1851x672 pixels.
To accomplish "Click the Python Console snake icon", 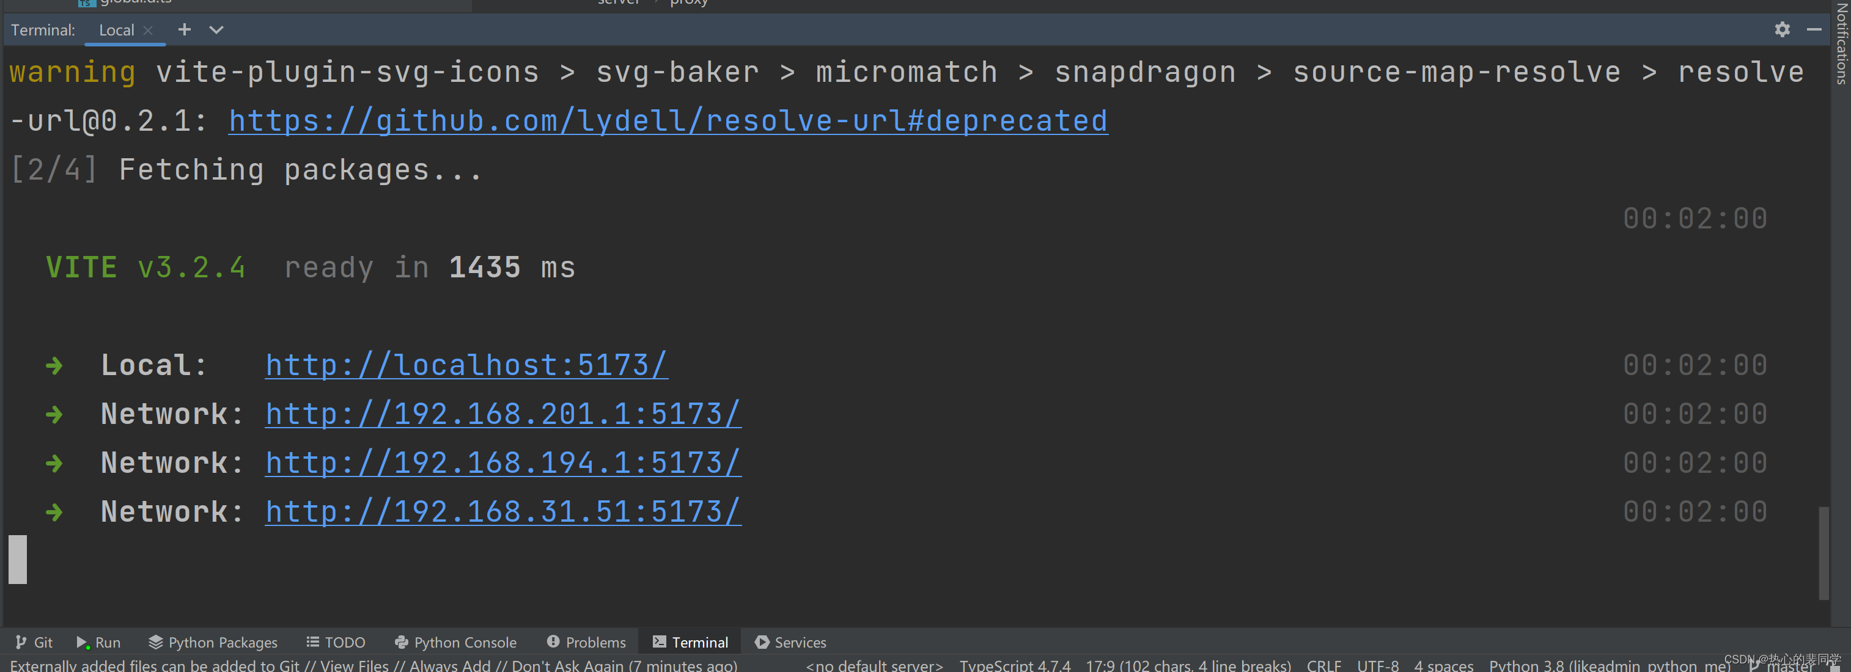I will (402, 642).
